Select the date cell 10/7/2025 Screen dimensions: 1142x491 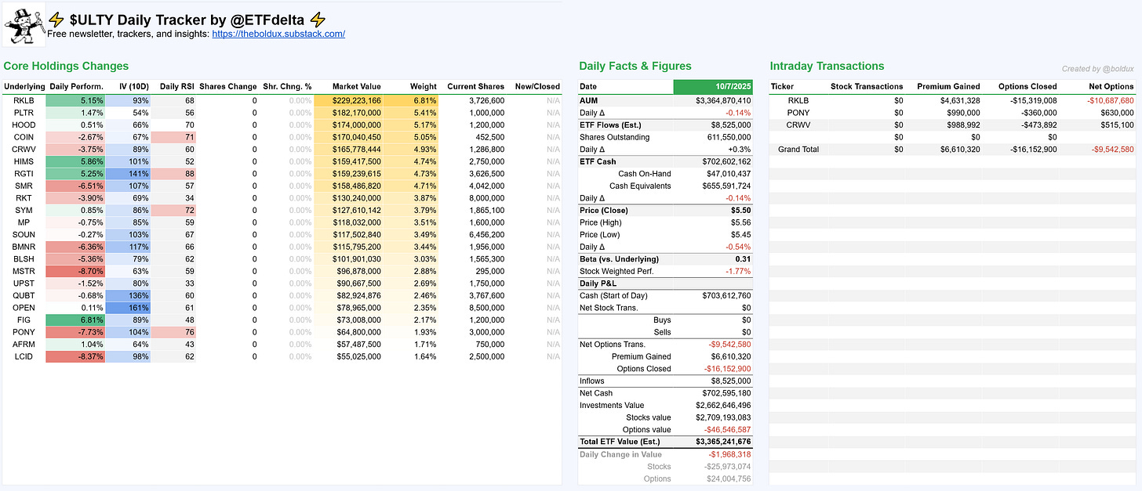(713, 86)
